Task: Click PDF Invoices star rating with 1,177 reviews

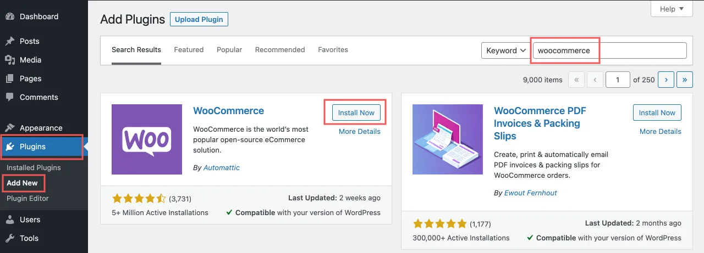Action: tap(439, 223)
